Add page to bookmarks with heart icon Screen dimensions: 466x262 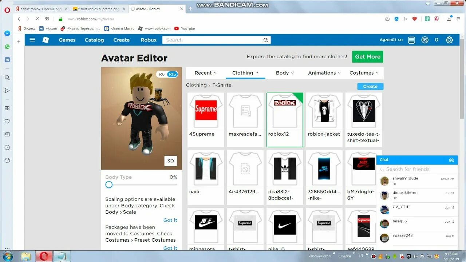click(x=414, y=19)
